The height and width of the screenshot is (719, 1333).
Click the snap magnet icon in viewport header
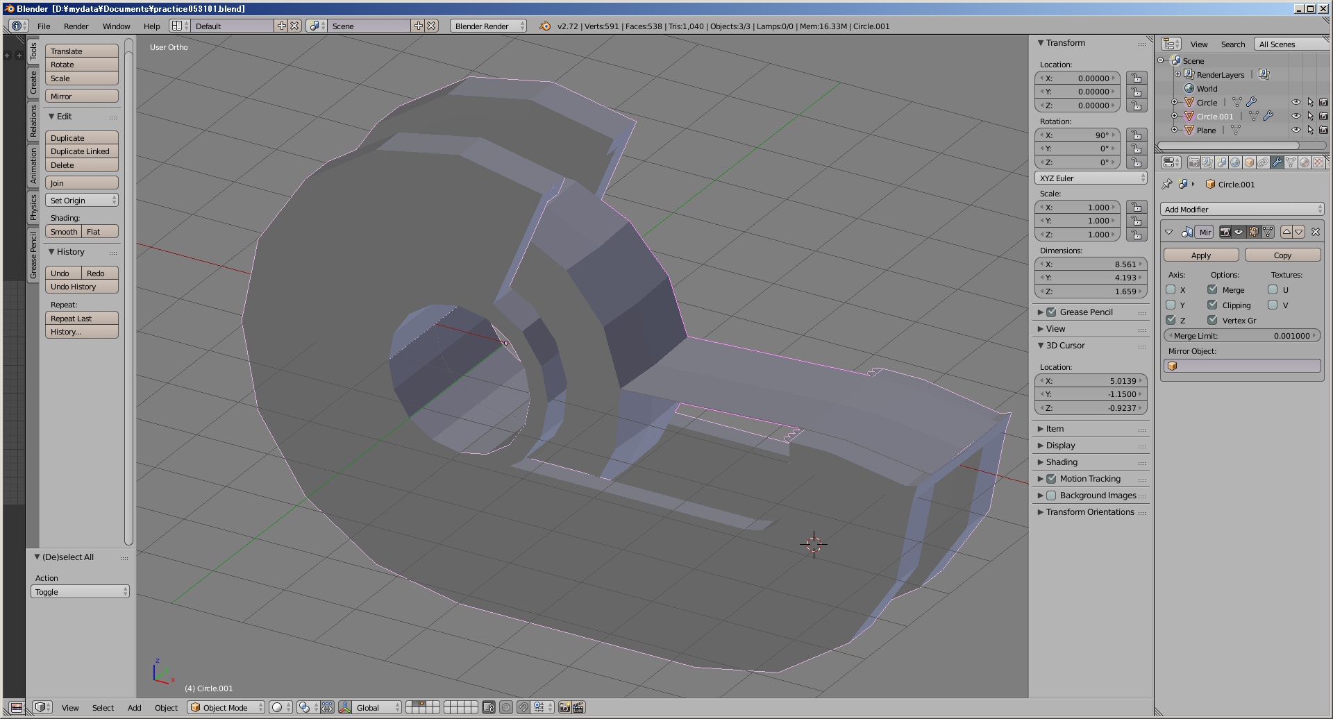[523, 707]
